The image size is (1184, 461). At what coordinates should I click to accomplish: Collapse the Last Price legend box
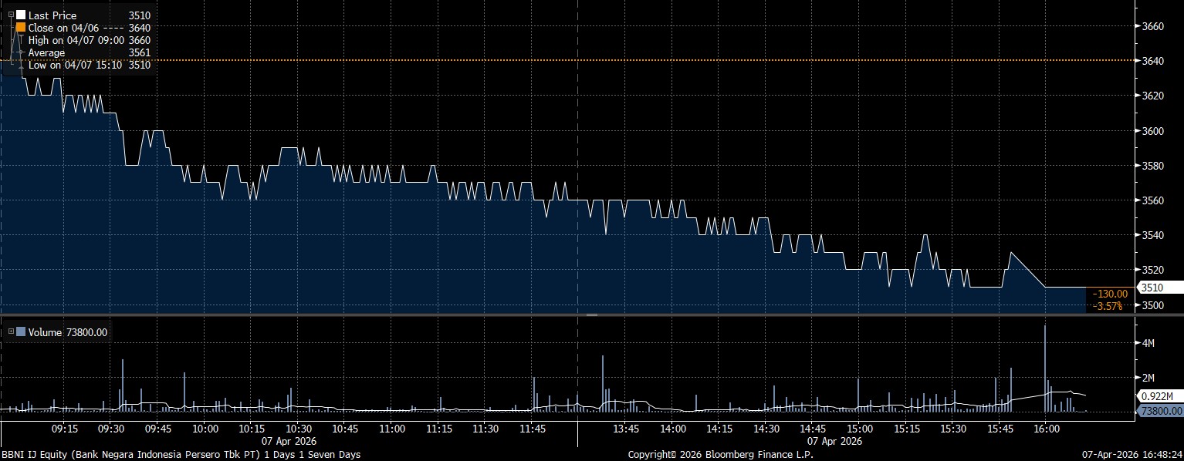(x=11, y=15)
